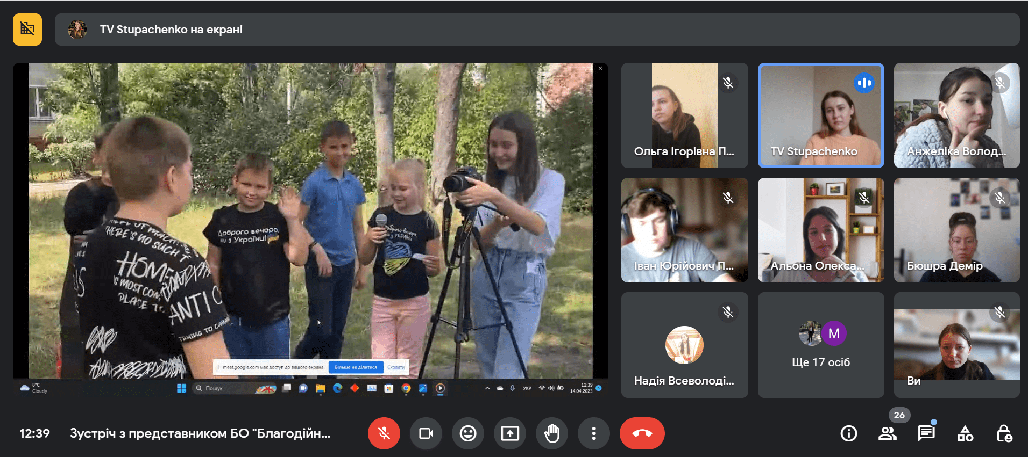Open the Activities panel

[x=965, y=433]
